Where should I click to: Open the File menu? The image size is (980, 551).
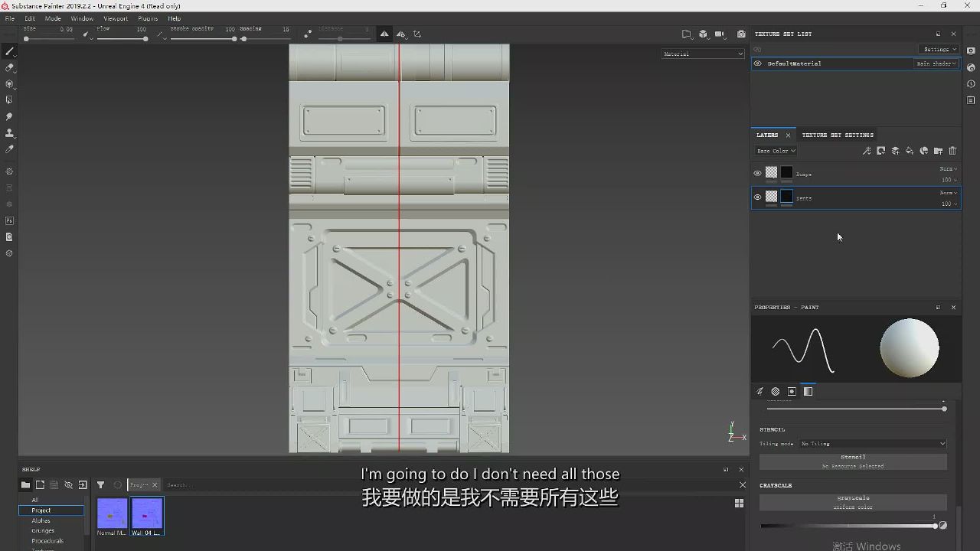(10, 18)
